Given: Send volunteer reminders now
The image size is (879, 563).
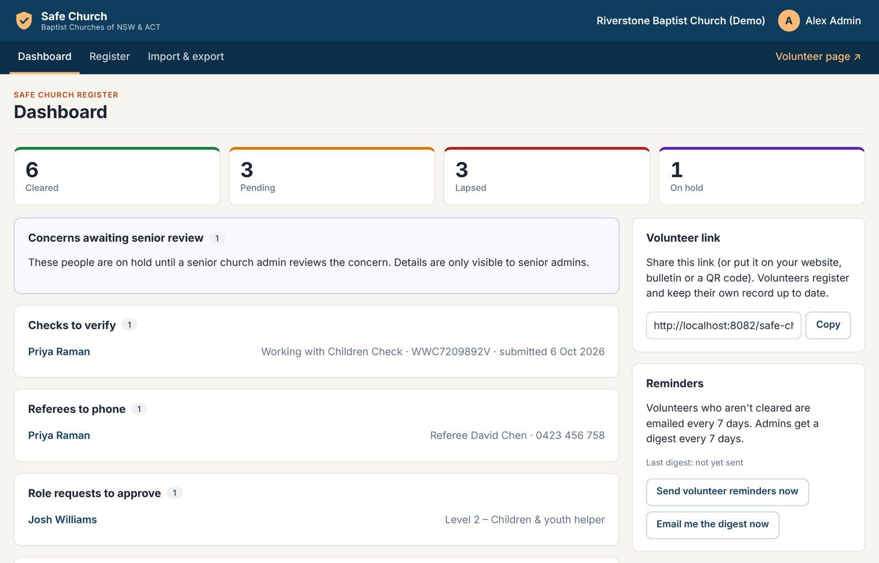Looking at the screenshot, I should (x=727, y=492).
